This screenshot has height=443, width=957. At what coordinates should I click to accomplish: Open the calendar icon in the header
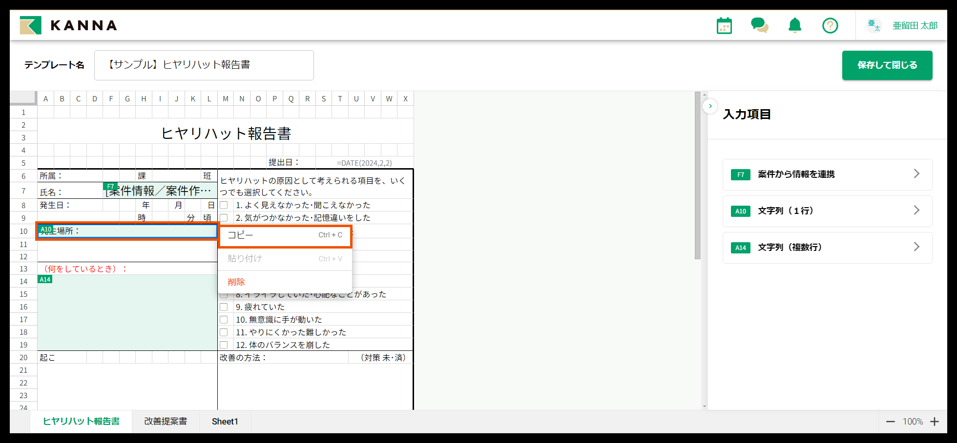click(x=724, y=25)
